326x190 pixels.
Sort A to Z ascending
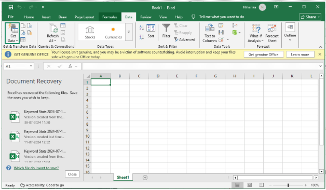click(142, 28)
